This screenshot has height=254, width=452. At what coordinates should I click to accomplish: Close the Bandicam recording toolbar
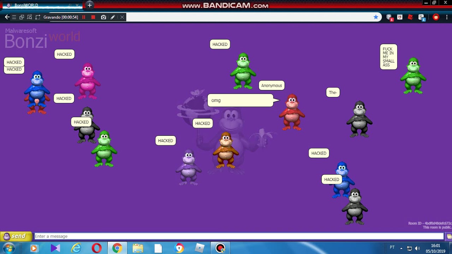coord(122,17)
